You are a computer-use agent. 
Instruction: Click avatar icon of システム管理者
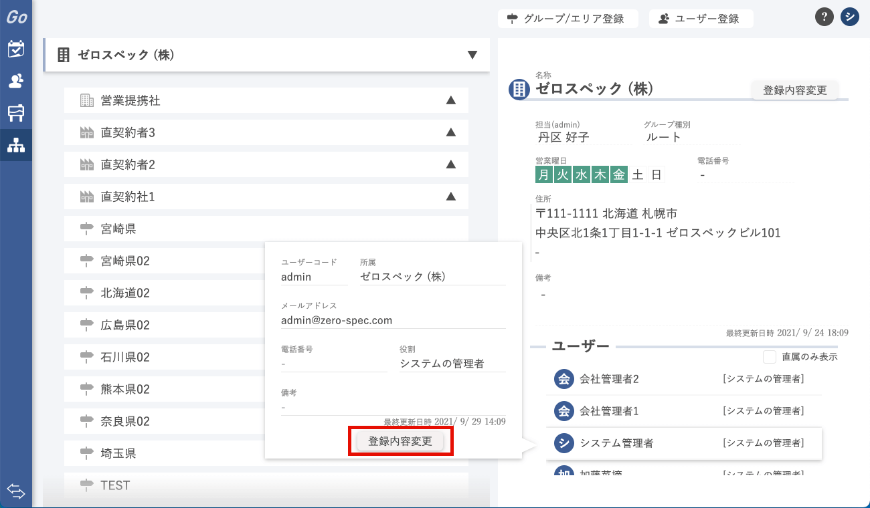[564, 443]
